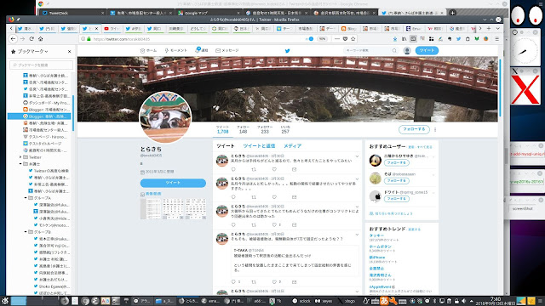Open Firefox home page button

[x=40, y=39]
